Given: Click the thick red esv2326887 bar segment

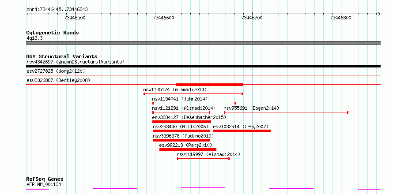Looking at the screenshot, I should (210, 85).
